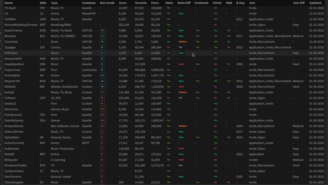This screenshot has width=328, height=185.
Task: Click the B+ grade badge for Beyond-HD
Action: (x=103, y=81)
